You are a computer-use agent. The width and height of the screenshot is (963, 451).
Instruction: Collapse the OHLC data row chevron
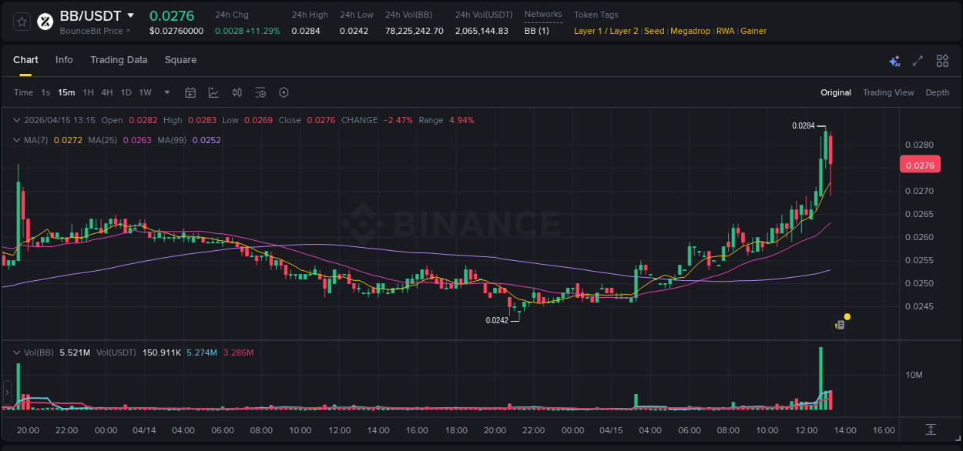point(17,120)
